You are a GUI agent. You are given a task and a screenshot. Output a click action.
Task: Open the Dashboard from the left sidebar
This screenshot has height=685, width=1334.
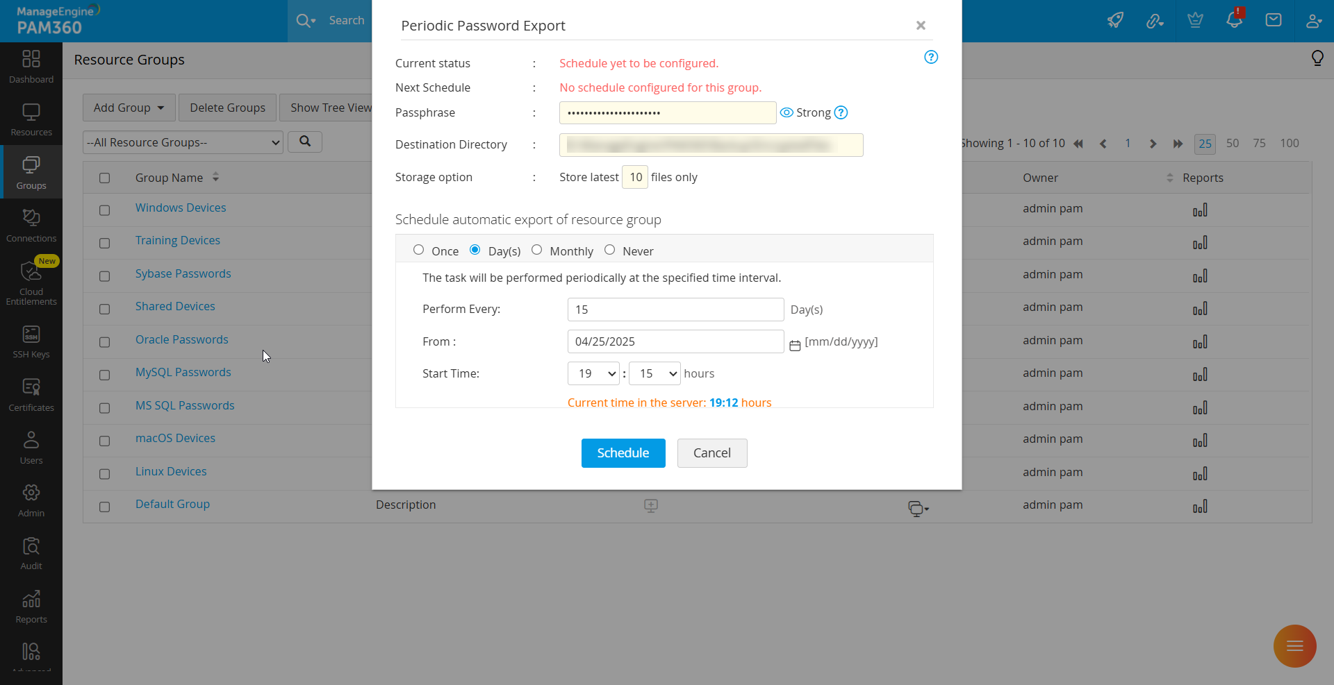point(31,67)
